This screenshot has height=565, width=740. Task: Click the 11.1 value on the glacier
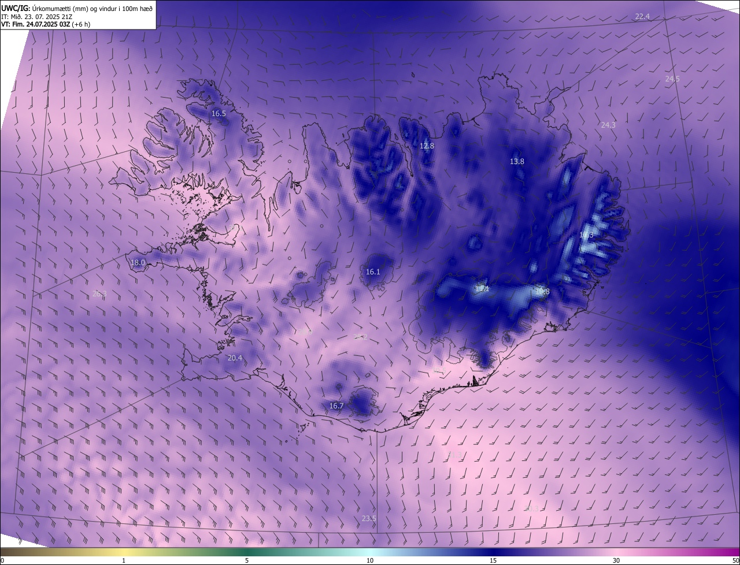click(482, 288)
